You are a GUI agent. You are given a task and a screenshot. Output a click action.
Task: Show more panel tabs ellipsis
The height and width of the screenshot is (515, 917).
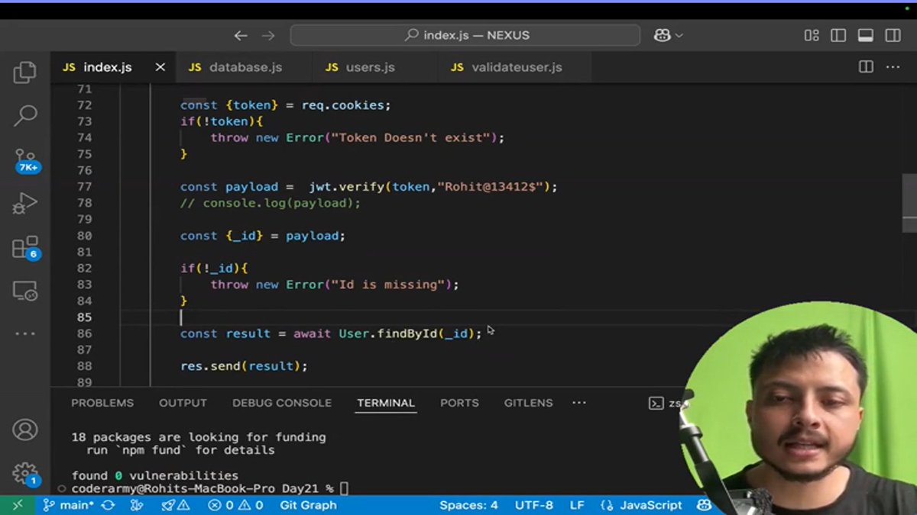point(578,403)
